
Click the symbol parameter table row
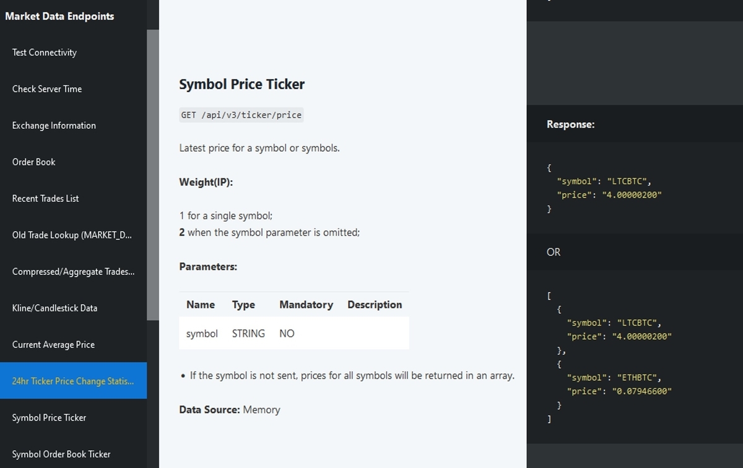tap(293, 334)
